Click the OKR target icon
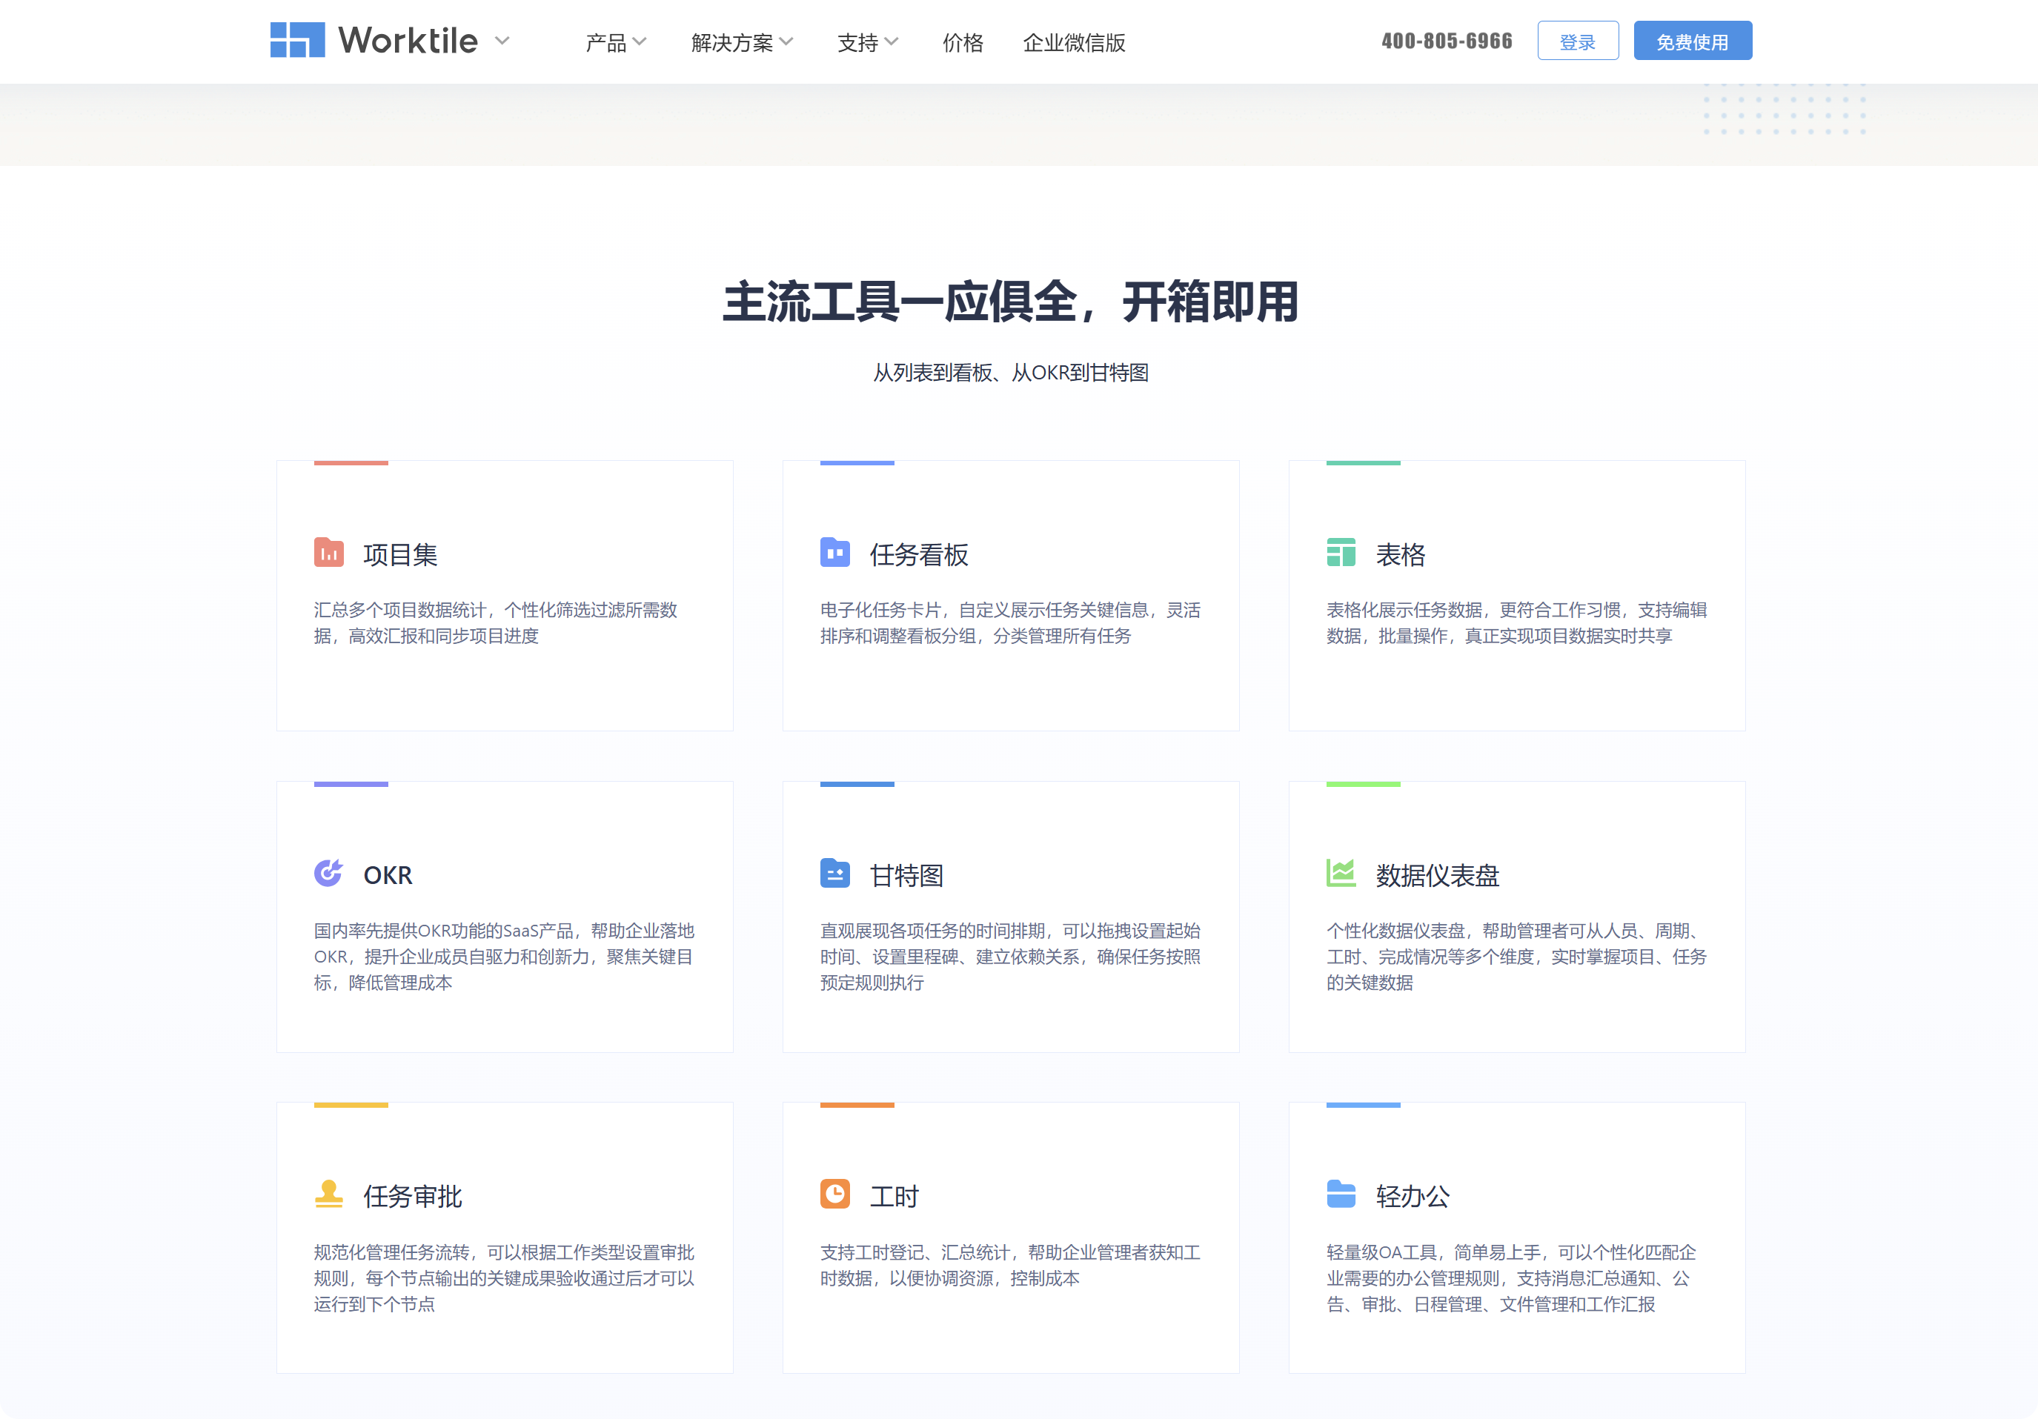 tap(328, 873)
